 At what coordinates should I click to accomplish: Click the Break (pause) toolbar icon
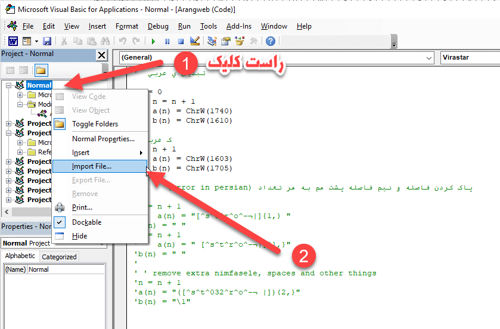point(167,41)
